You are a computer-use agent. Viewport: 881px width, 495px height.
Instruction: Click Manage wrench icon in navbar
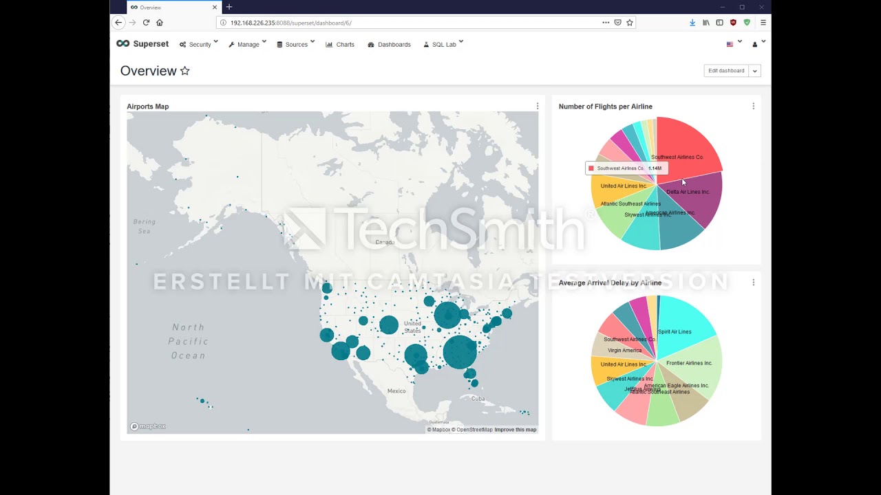[x=232, y=45]
